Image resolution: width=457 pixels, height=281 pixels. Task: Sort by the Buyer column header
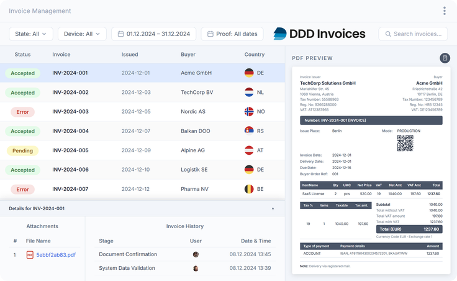pyautogui.click(x=188, y=54)
